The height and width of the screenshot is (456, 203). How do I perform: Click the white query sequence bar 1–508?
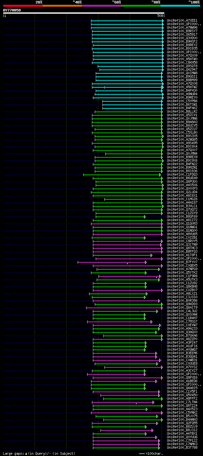pyautogui.click(x=84, y=13)
